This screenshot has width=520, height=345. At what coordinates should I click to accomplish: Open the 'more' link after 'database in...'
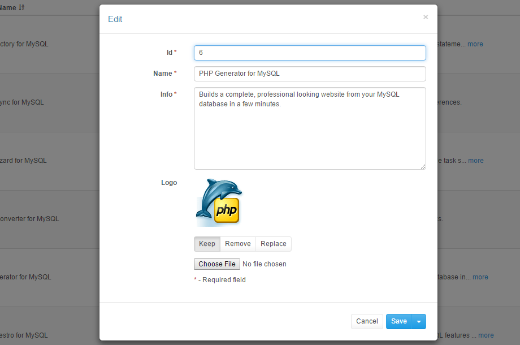(480, 277)
